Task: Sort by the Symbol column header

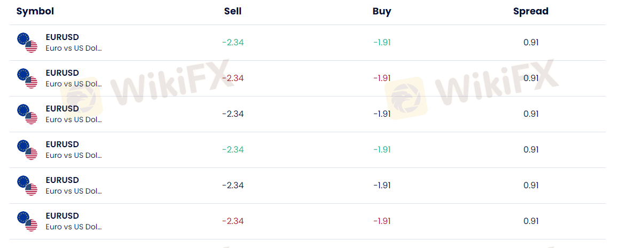Action: coord(35,11)
